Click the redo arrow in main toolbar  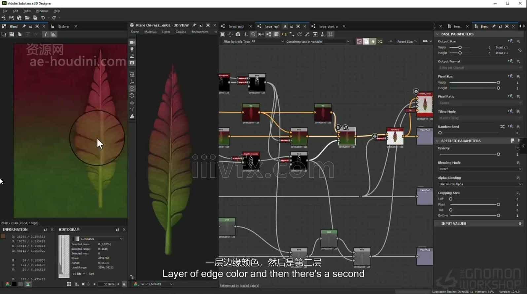point(54,18)
